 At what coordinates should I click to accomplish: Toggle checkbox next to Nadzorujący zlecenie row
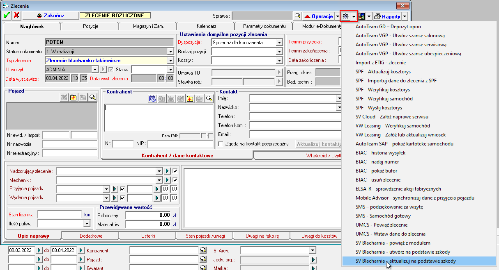pyautogui.click(x=175, y=171)
